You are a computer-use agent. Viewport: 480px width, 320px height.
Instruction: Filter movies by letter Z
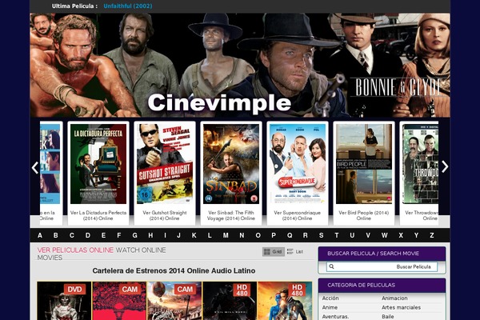click(x=432, y=235)
